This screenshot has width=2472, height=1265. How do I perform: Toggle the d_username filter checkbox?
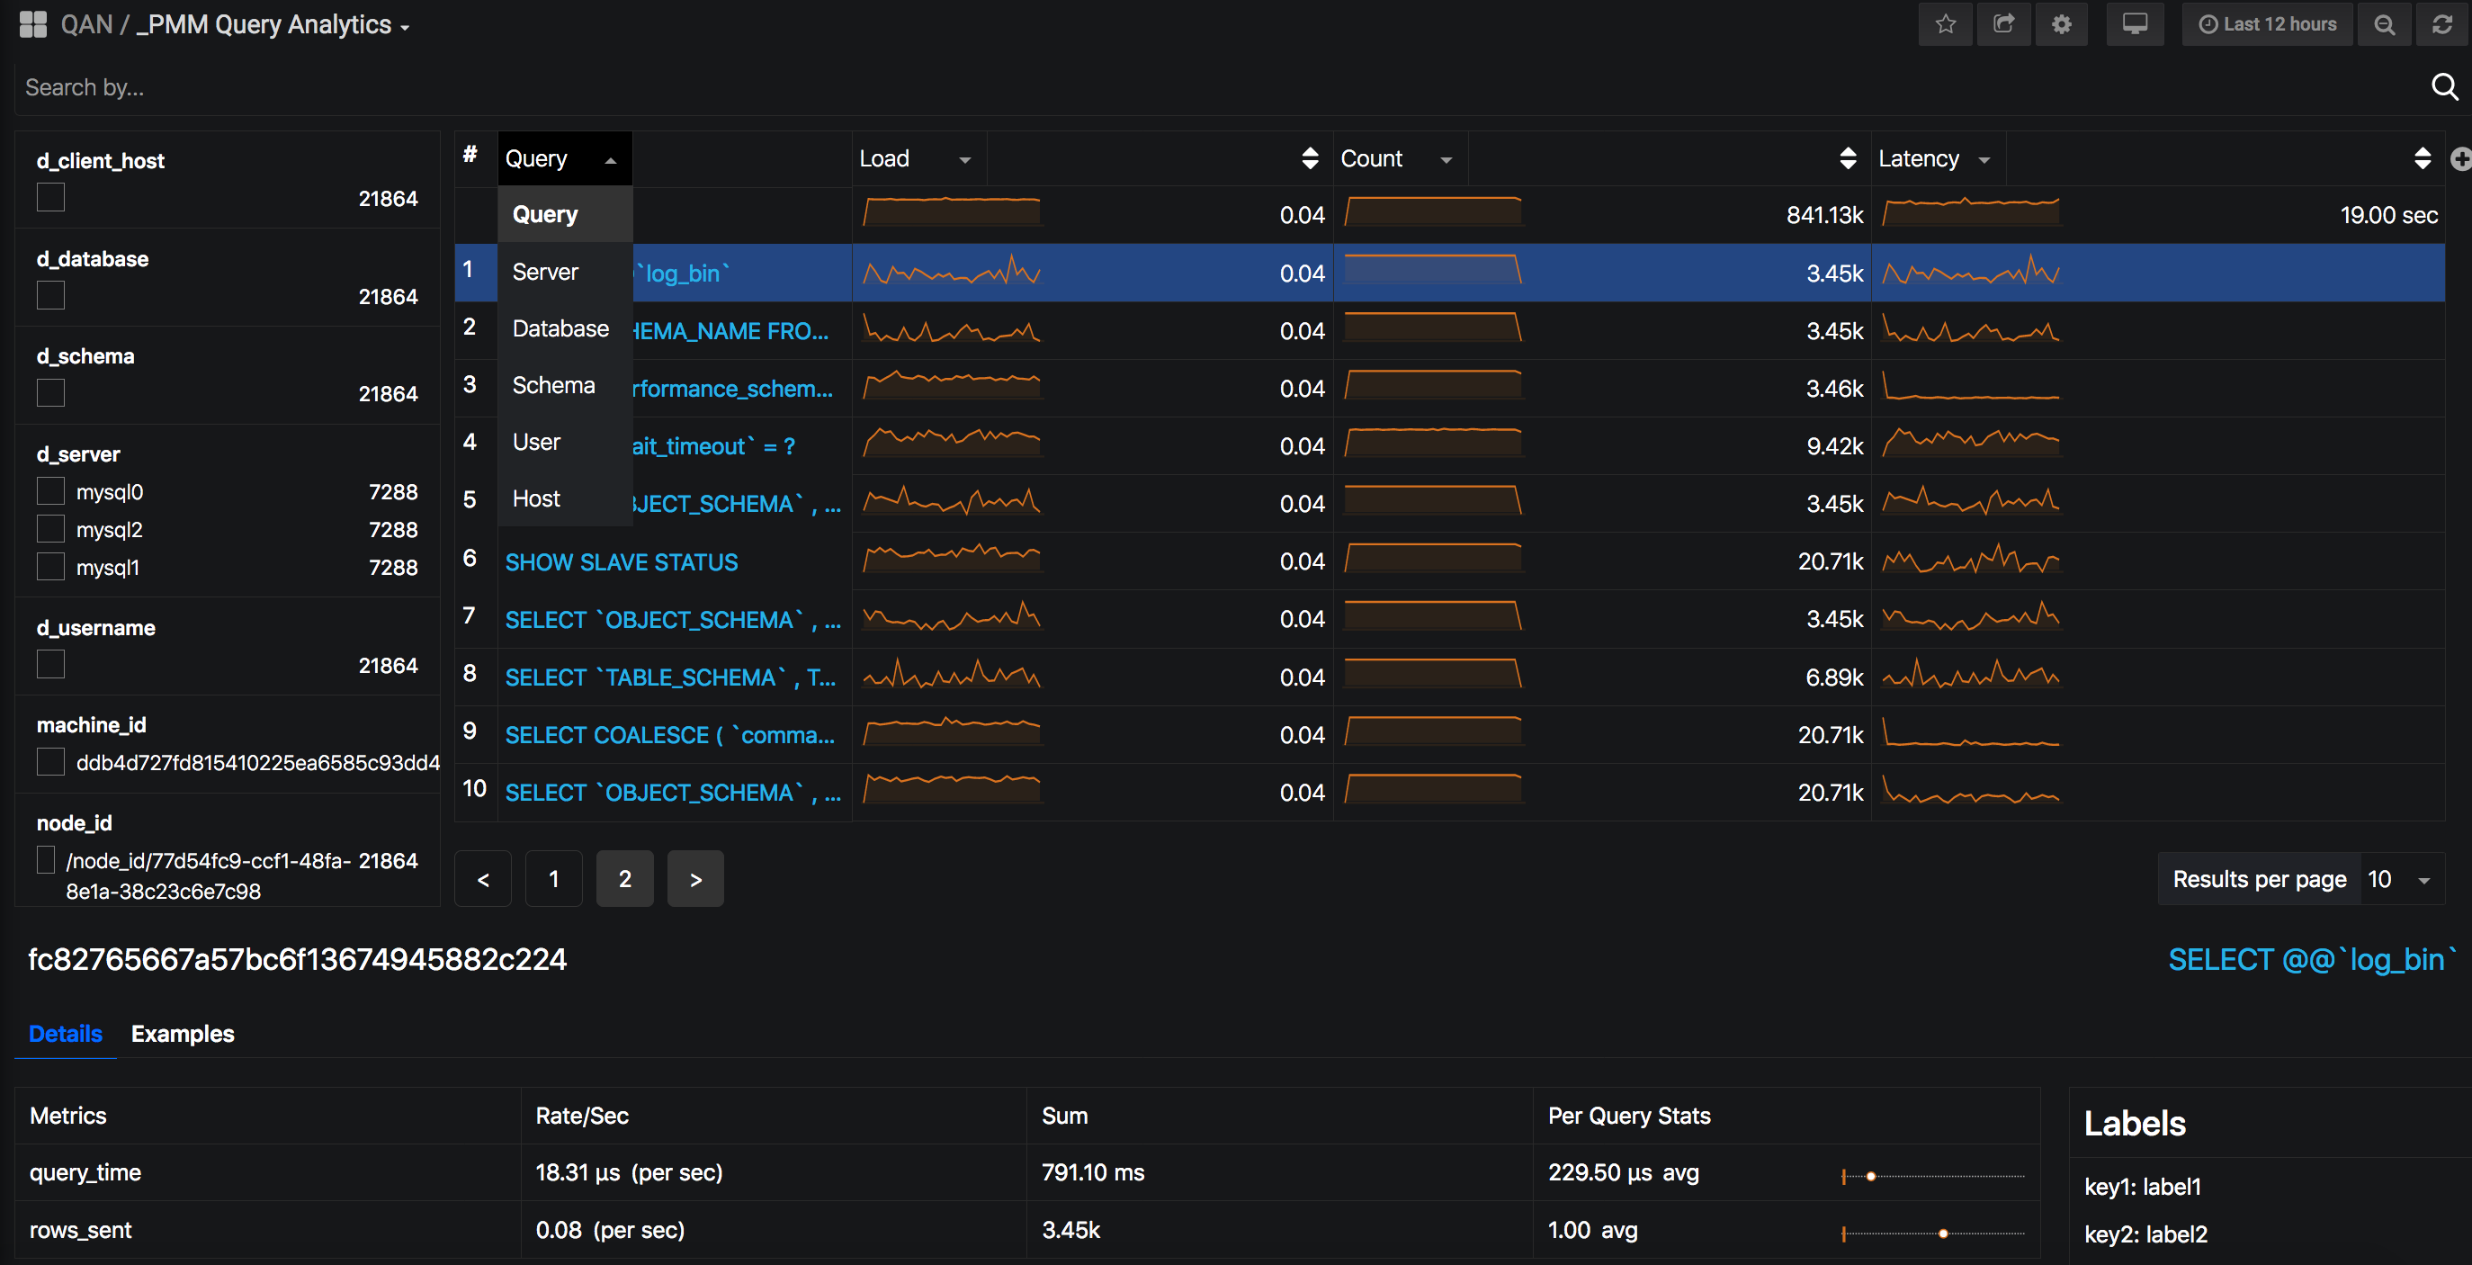click(x=49, y=663)
